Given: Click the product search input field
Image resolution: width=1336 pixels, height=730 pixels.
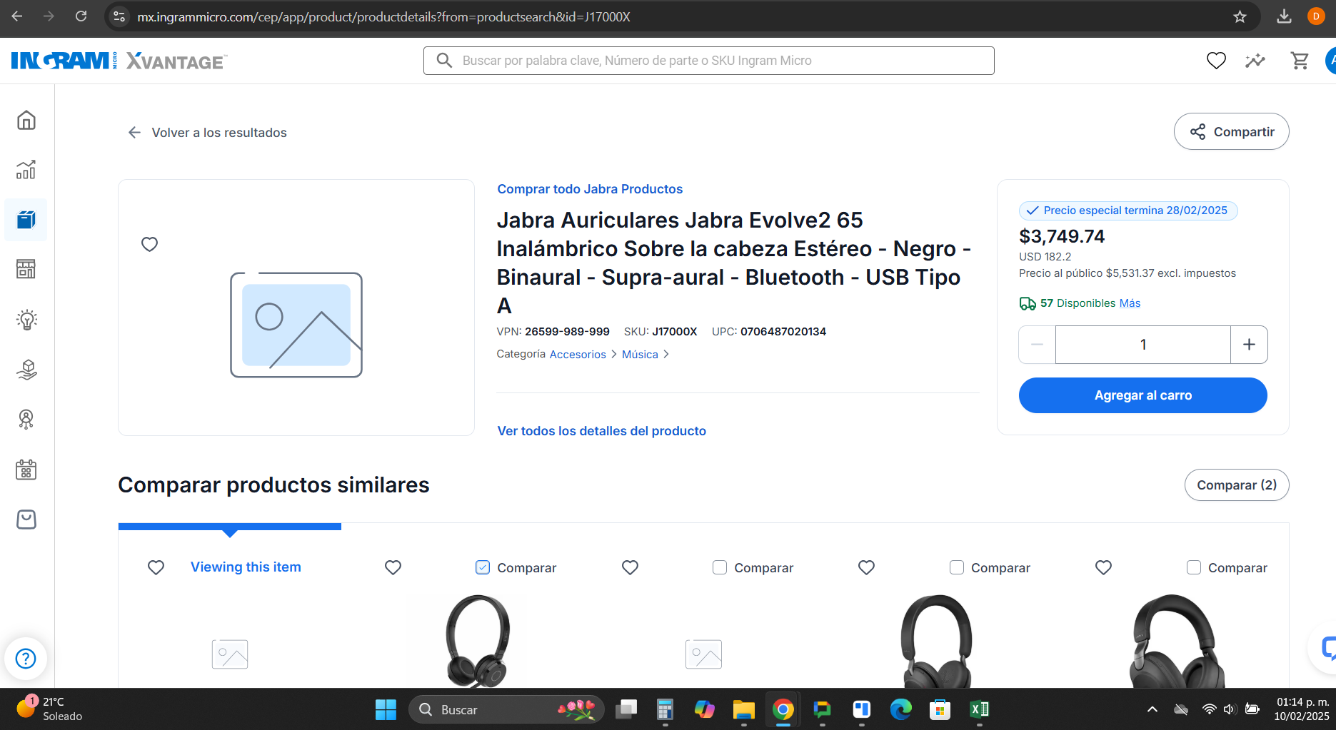Looking at the screenshot, I should 709,61.
